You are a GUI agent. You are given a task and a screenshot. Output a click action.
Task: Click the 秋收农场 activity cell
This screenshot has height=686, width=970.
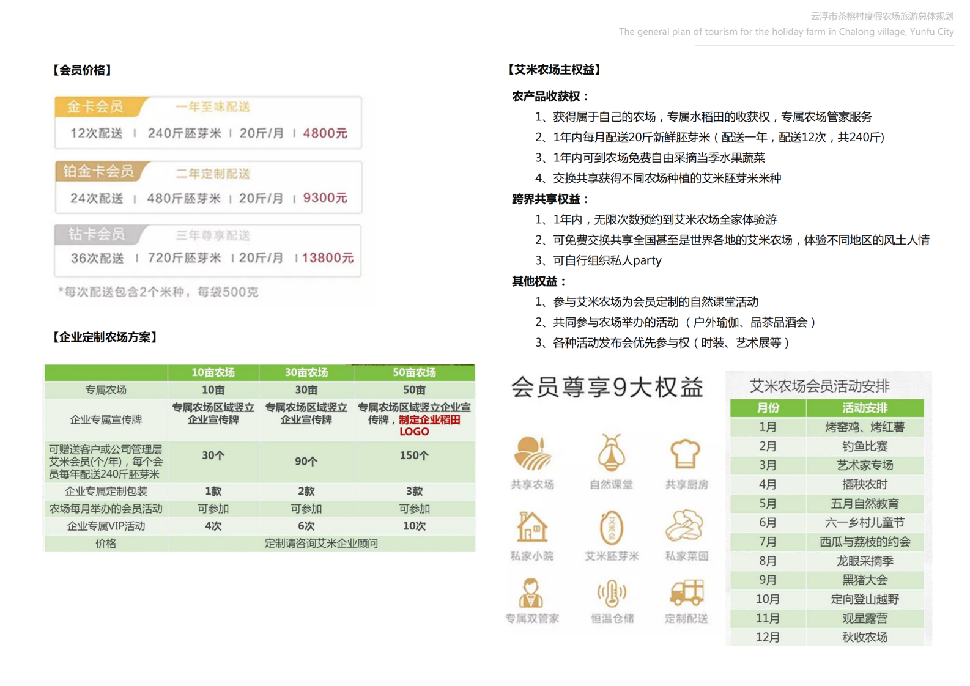click(x=865, y=637)
